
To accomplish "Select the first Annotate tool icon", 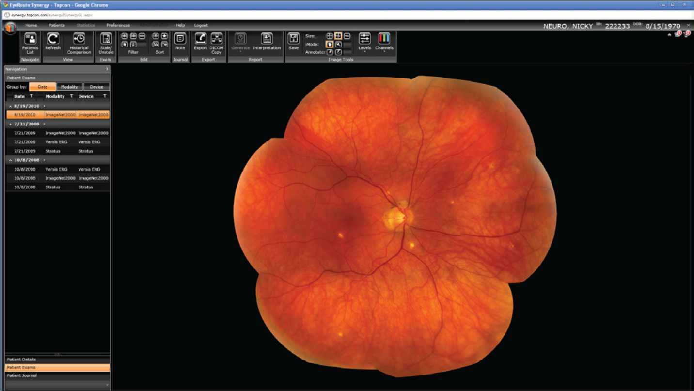I will (330, 52).
